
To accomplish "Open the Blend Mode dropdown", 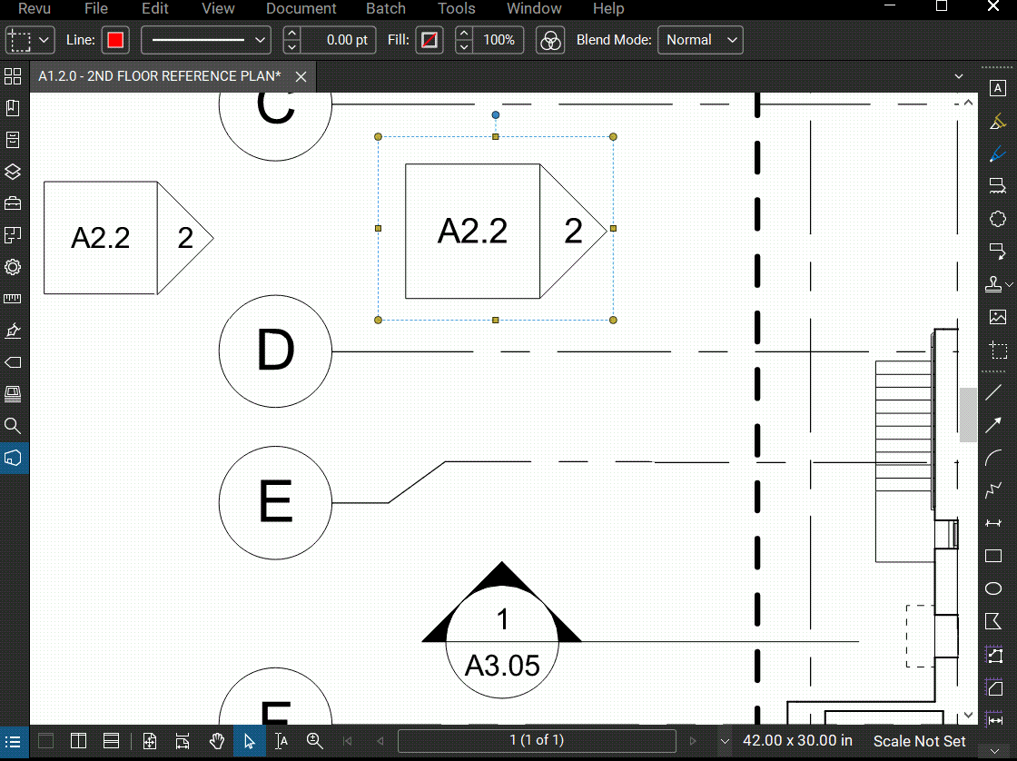I will tap(700, 40).
